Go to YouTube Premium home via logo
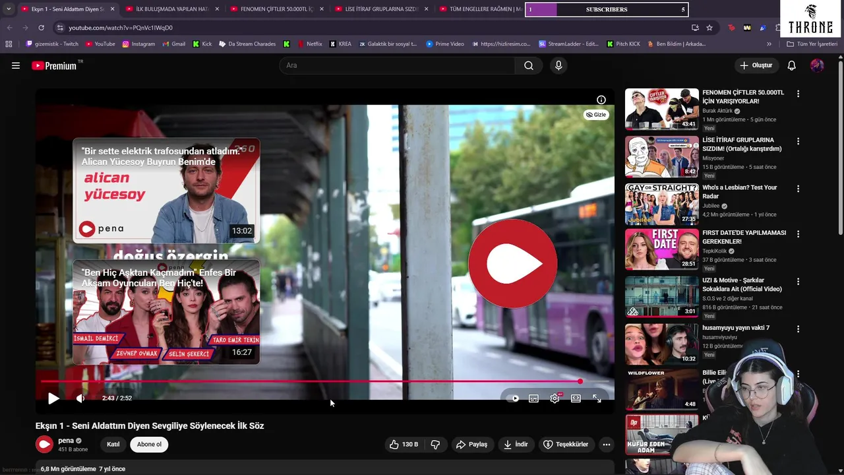Image resolution: width=844 pixels, height=475 pixels. 54,65
